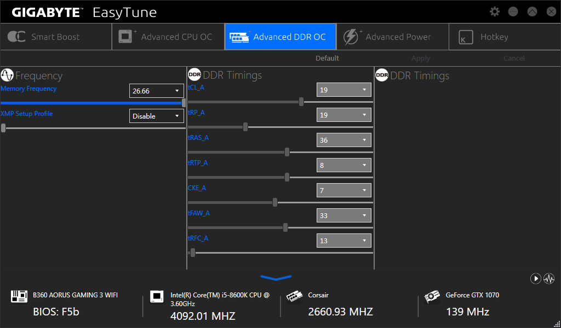Click the Default button
The height and width of the screenshot is (328, 561).
pyautogui.click(x=327, y=58)
